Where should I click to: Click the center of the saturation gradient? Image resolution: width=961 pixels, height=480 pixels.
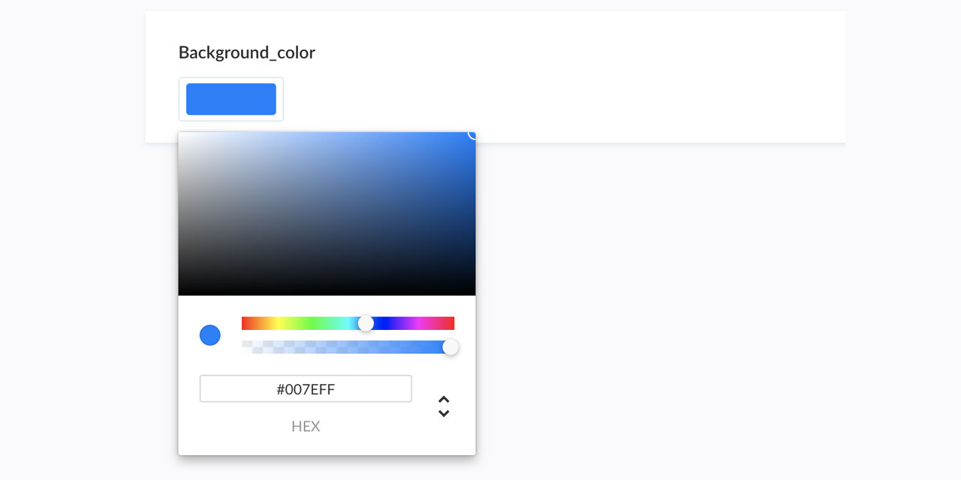pyautogui.click(x=327, y=213)
